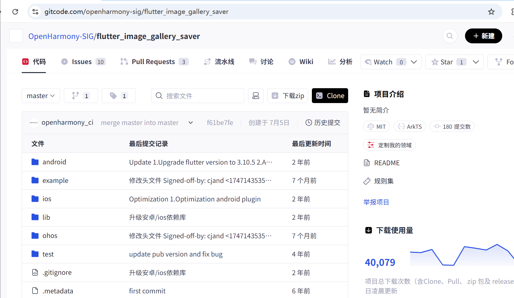This screenshot has width=514, height=298.
Task: Star the repository
Action: pos(446,62)
